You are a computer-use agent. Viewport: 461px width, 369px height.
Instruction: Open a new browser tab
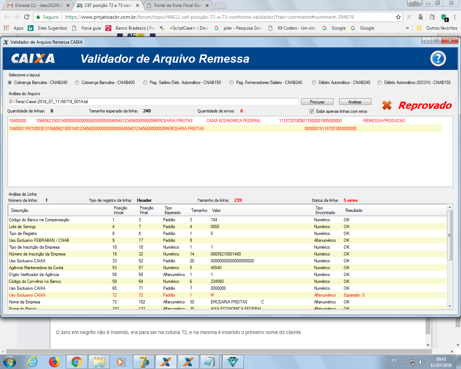(220, 5)
